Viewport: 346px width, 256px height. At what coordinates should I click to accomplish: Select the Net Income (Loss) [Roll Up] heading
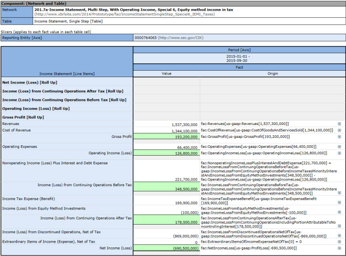(x=29, y=82)
